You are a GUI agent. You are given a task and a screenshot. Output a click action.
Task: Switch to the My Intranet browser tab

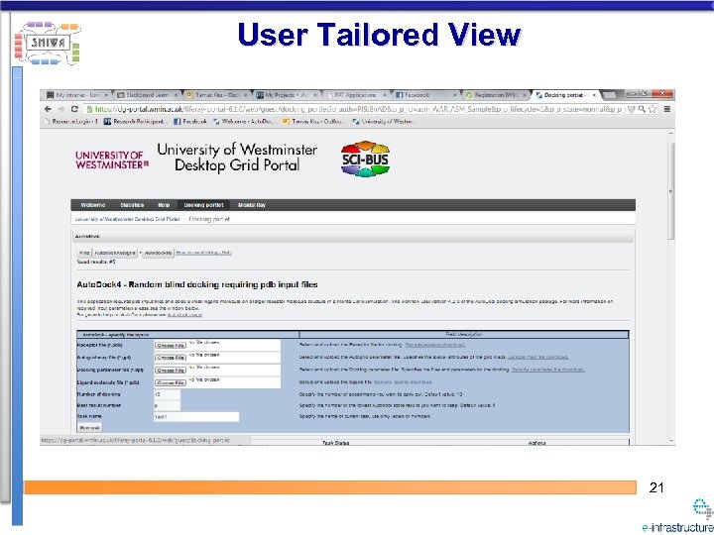[77, 95]
